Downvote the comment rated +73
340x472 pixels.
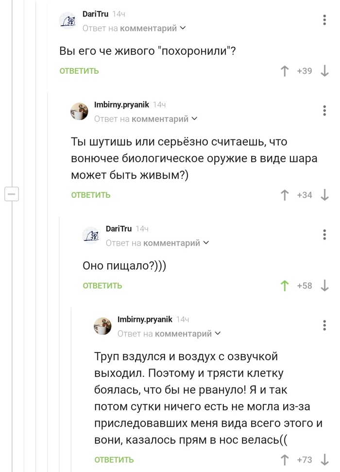(x=324, y=459)
